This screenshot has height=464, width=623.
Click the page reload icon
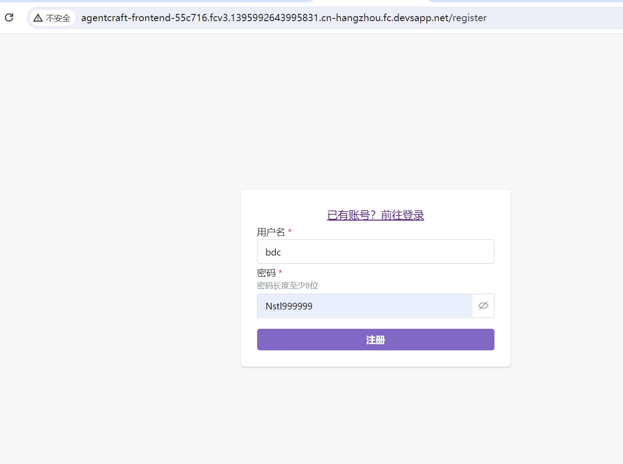[x=9, y=18]
